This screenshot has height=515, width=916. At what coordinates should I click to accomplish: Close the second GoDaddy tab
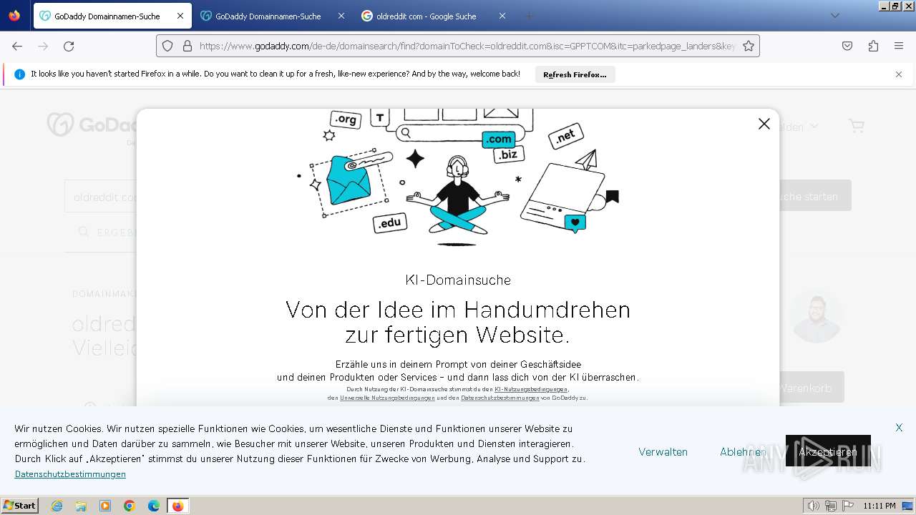(341, 16)
